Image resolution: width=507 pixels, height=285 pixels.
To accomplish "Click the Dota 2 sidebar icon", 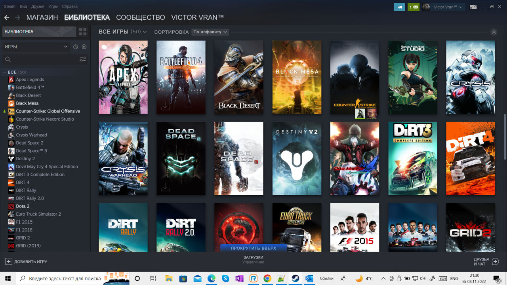I will 11,206.
